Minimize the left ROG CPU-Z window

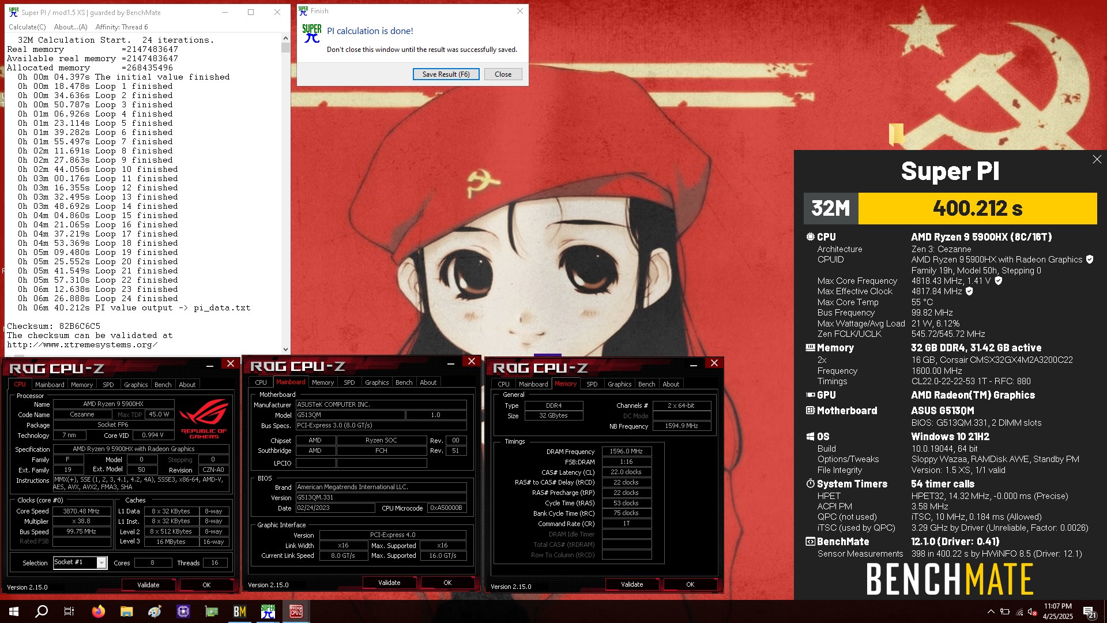pyautogui.click(x=210, y=365)
